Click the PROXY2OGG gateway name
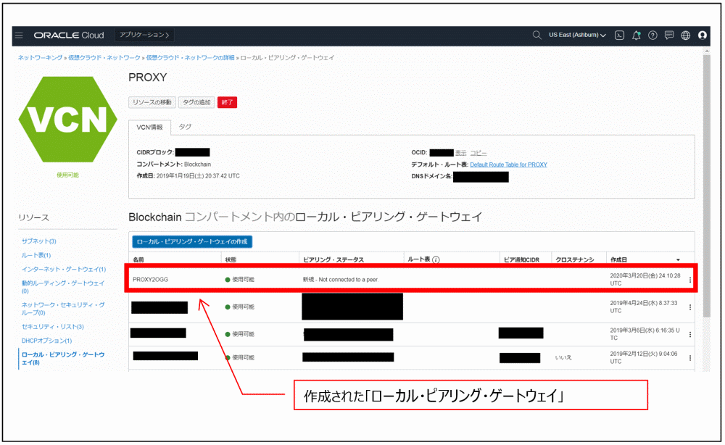This screenshot has width=725, height=445. coord(150,280)
